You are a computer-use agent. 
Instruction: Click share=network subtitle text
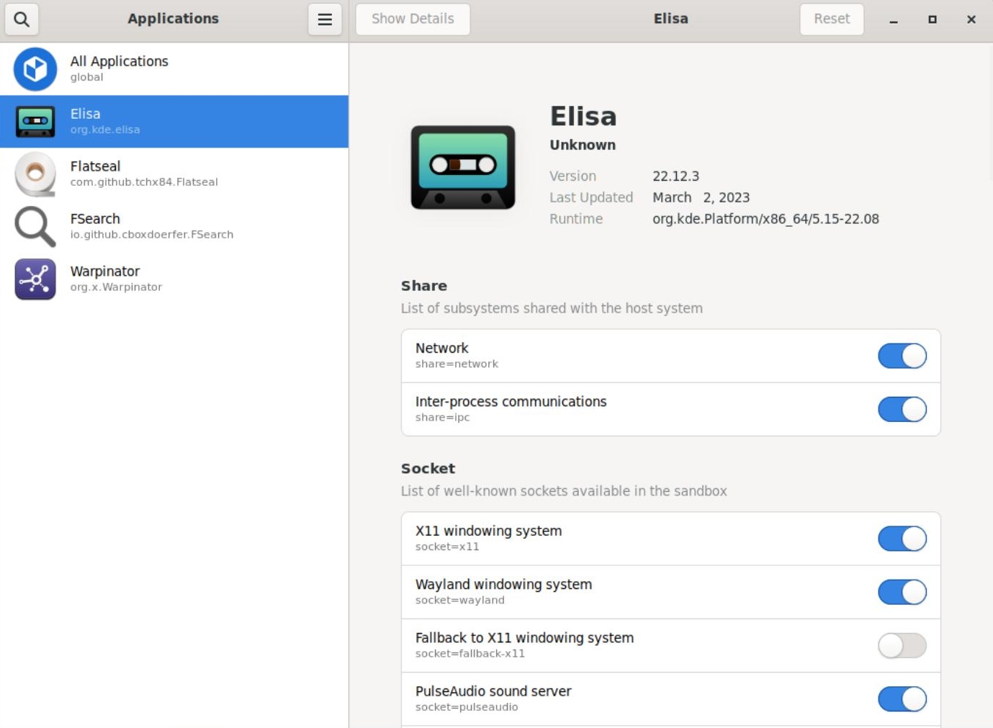(457, 364)
